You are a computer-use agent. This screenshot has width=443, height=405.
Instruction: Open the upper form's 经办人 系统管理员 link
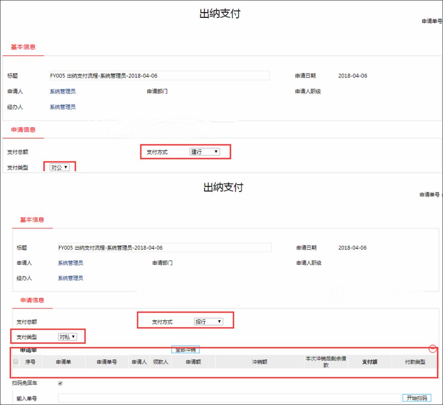coord(63,107)
